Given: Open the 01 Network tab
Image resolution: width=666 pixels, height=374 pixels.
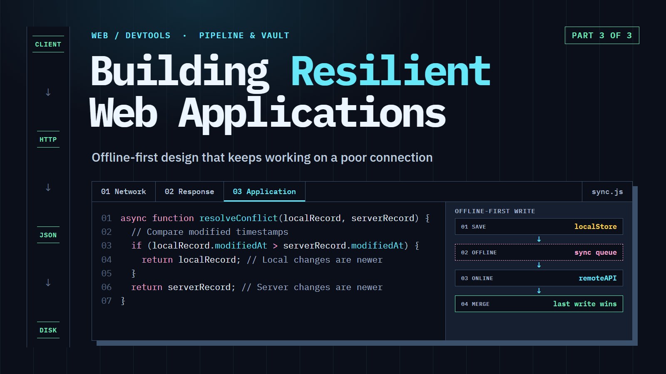Looking at the screenshot, I should click(x=124, y=192).
